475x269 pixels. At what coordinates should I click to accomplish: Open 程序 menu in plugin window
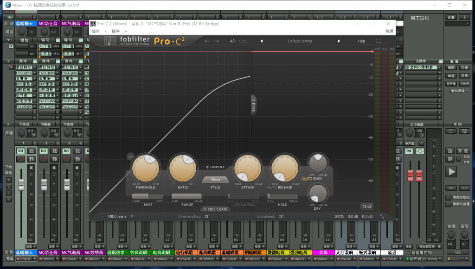point(116,31)
